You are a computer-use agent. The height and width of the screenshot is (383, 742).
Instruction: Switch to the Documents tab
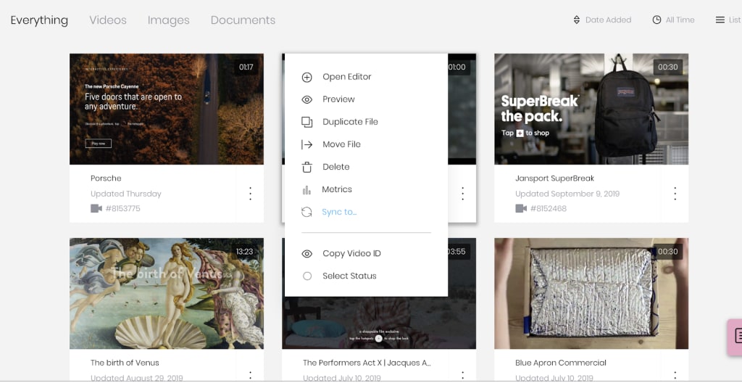[243, 20]
